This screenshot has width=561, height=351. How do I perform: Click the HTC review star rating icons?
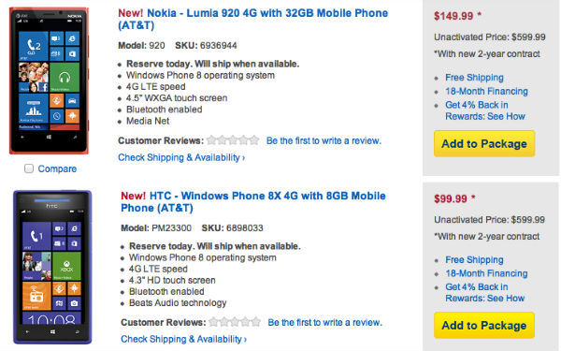click(235, 322)
